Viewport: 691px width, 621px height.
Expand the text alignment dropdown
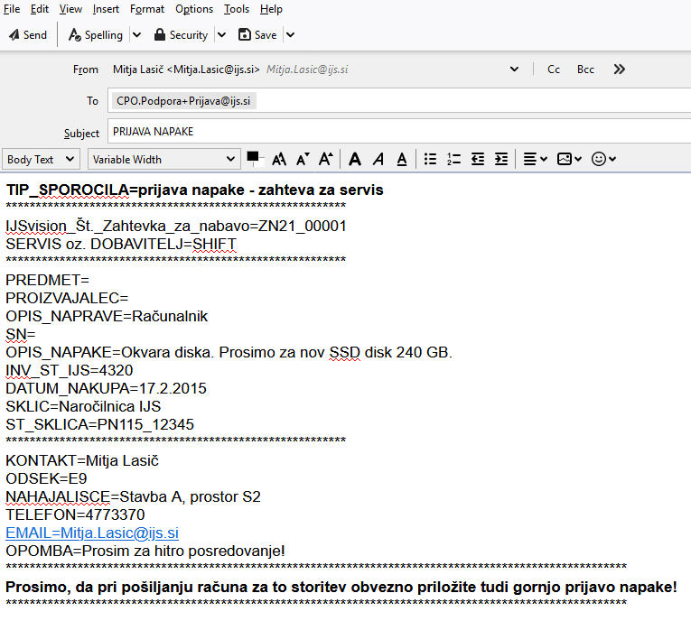[535, 159]
